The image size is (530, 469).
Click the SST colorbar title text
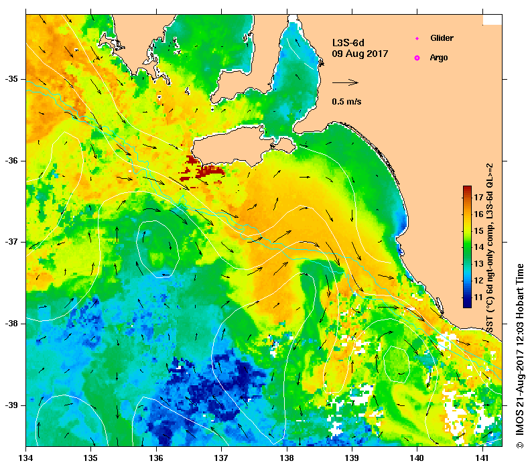[490, 248]
